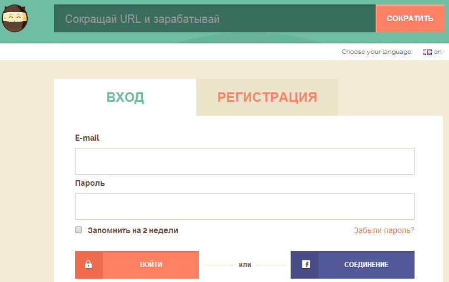Click into the Пароль input field
The width and height of the screenshot is (449, 282).
tap(245, 206)
